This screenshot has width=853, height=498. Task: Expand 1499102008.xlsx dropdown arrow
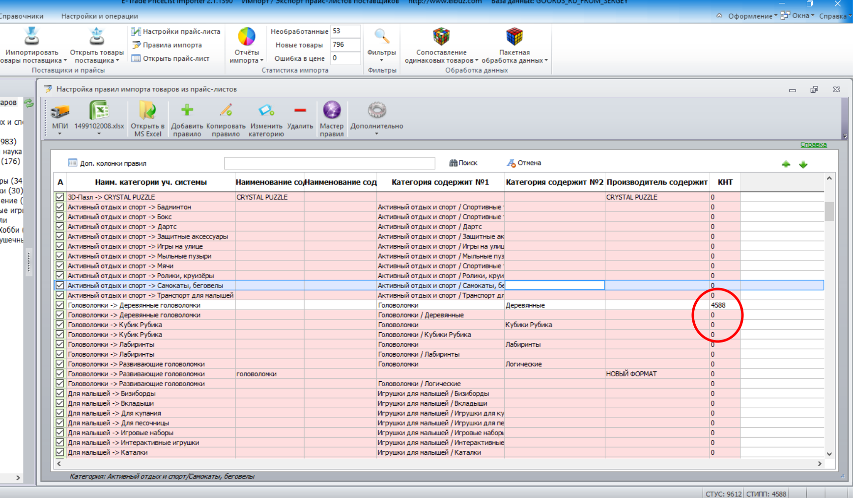tap(99, 133)
